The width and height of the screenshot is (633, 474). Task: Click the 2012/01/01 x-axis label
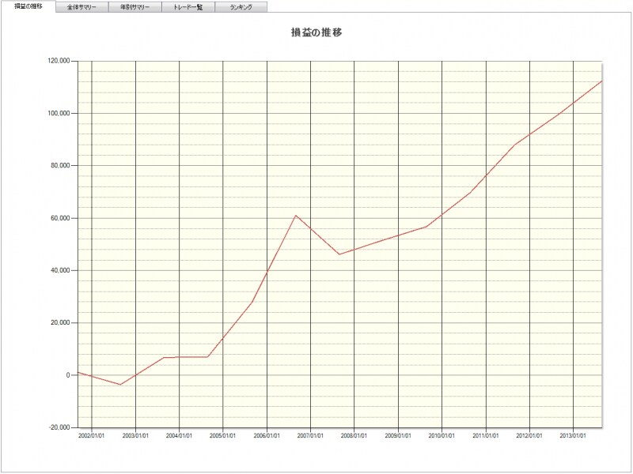click(529, 436)
